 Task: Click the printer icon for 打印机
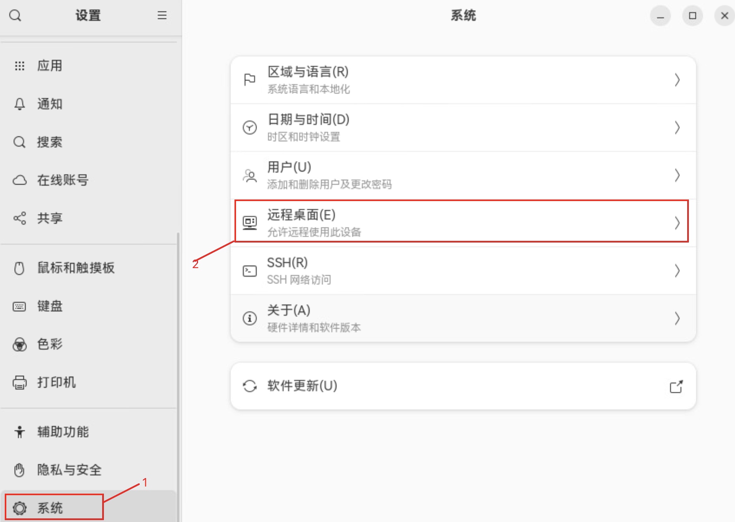pyautogui.click(x=19, y=382)
